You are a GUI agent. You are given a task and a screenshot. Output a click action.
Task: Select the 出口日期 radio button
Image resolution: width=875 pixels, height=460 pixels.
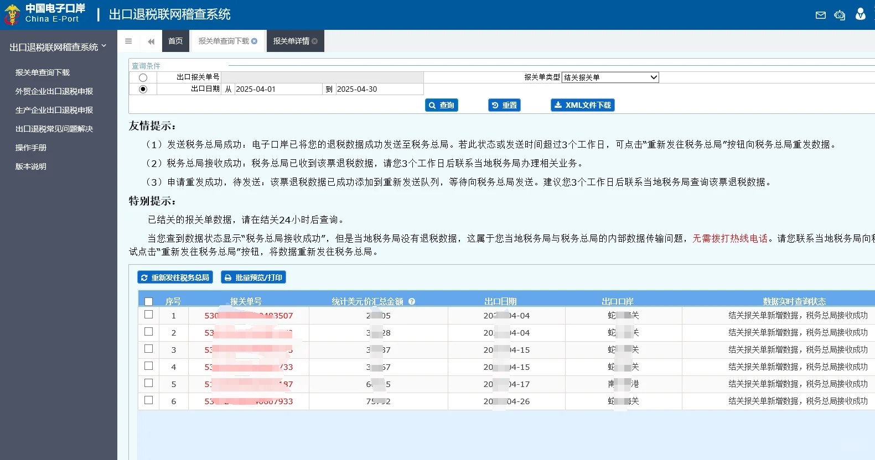143,89
